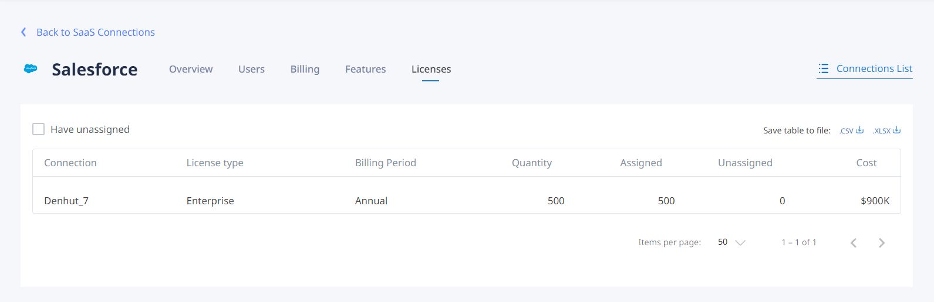The width and height of the screenshot is (934, 302).
Task: Click the Enterprise license type cell
Action: click(210, 201)
